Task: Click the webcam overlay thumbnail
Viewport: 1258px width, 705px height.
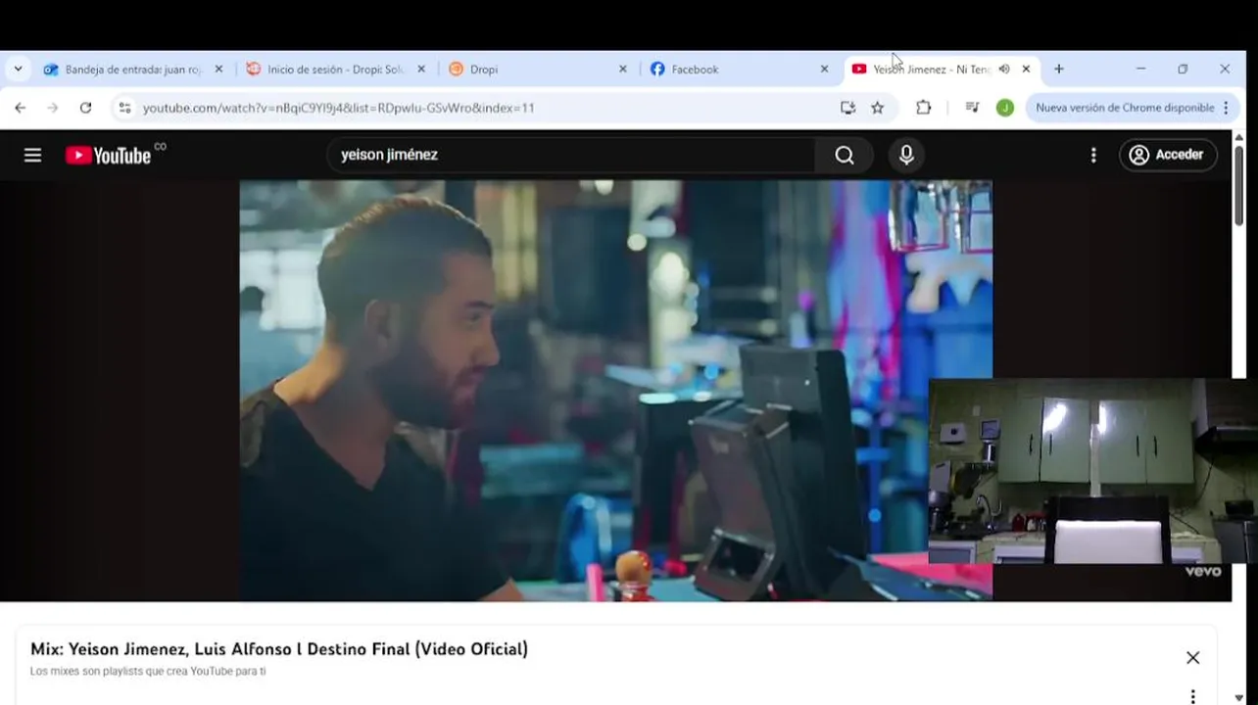Action: (x=1092, y=471)
